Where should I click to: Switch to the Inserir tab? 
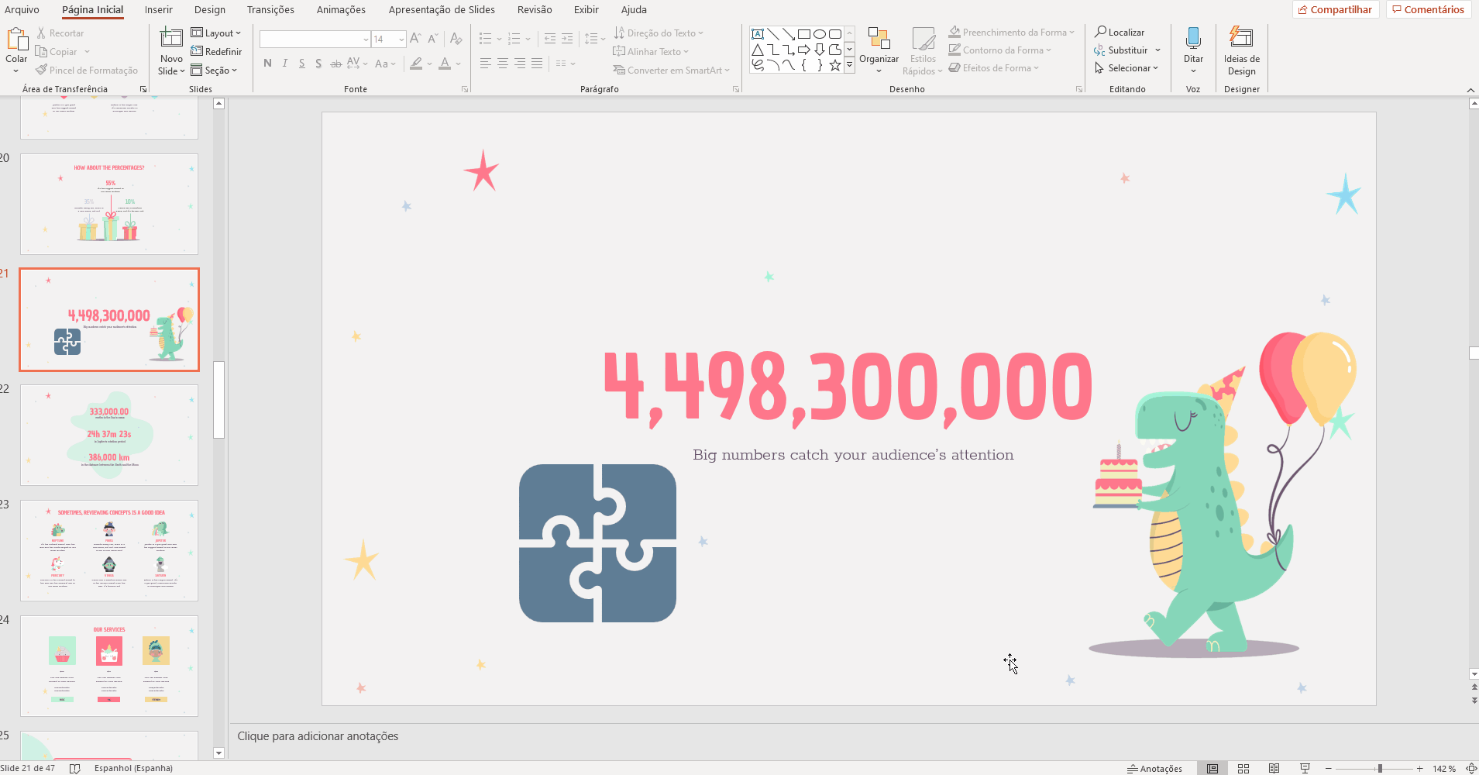coord(159,9)
